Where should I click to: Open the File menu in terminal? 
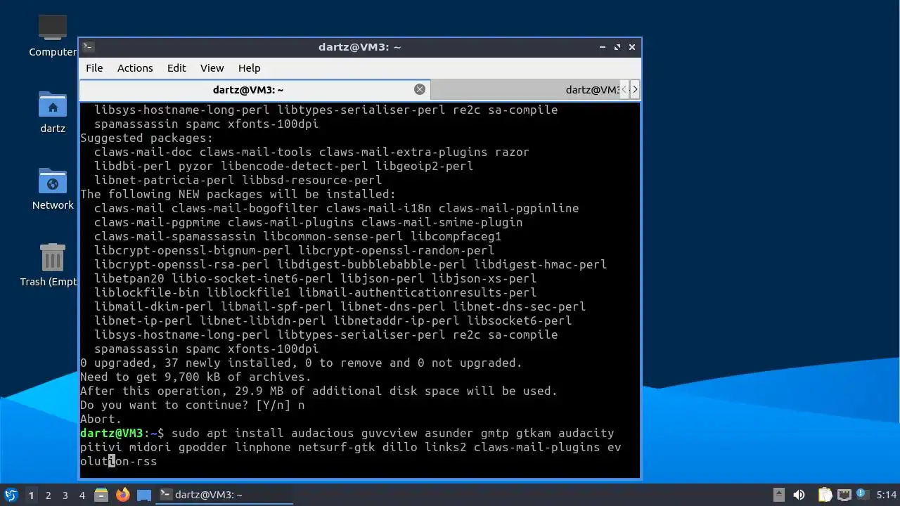pyautogui.click(x=94, y=68)
